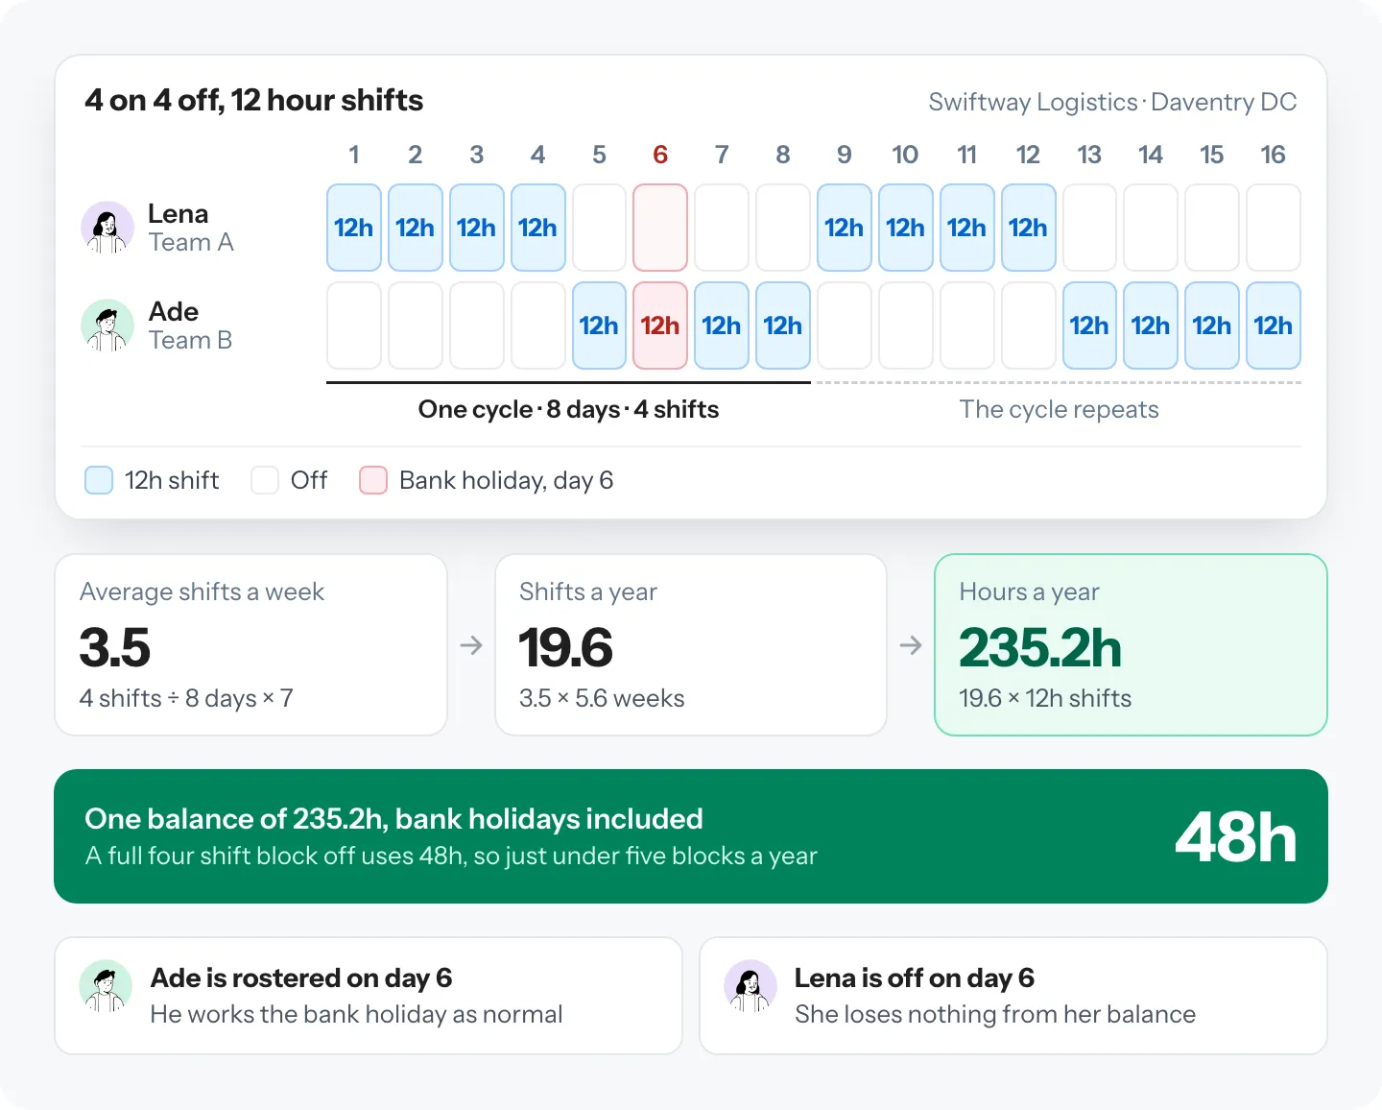Click the large 48h figure in green banner
The height and width of the screenshot is (1110, 1382).
pyautogui.click(x=1236, y=837)
